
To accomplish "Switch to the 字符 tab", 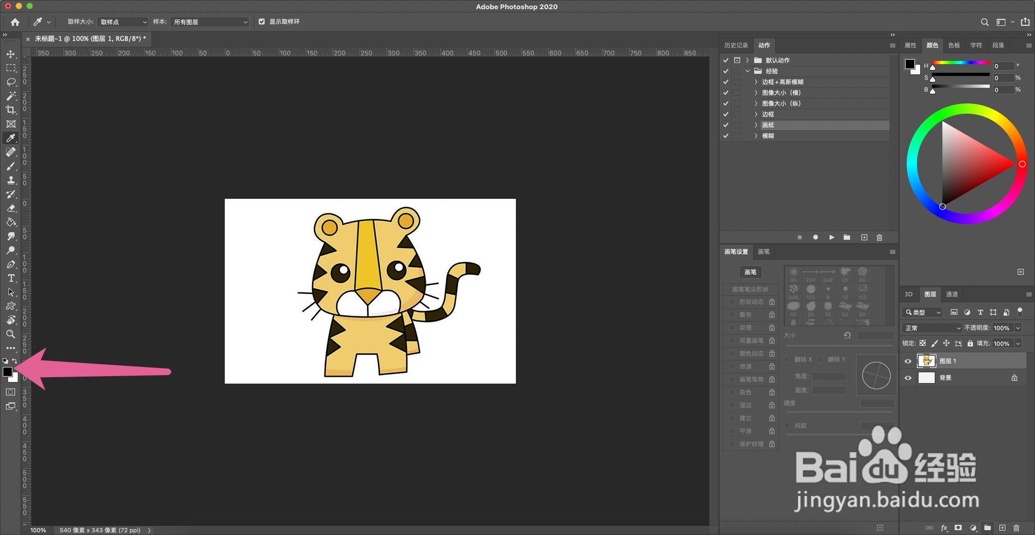I will pos(976,45).
